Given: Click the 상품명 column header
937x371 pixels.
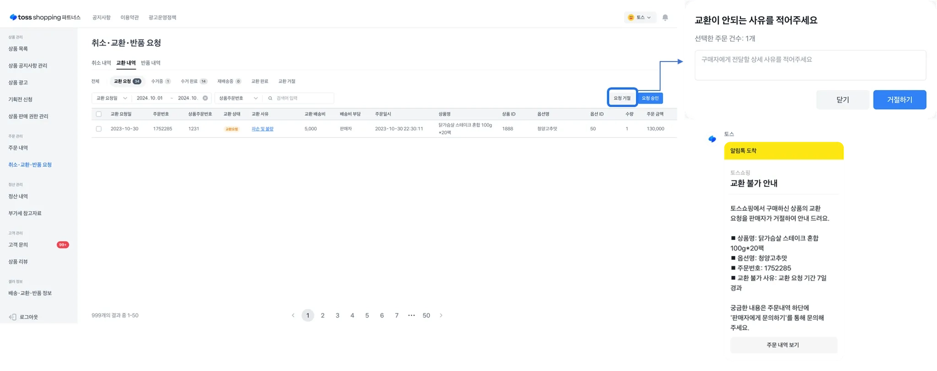Looking at the screenshot, I should coord(444,114).
